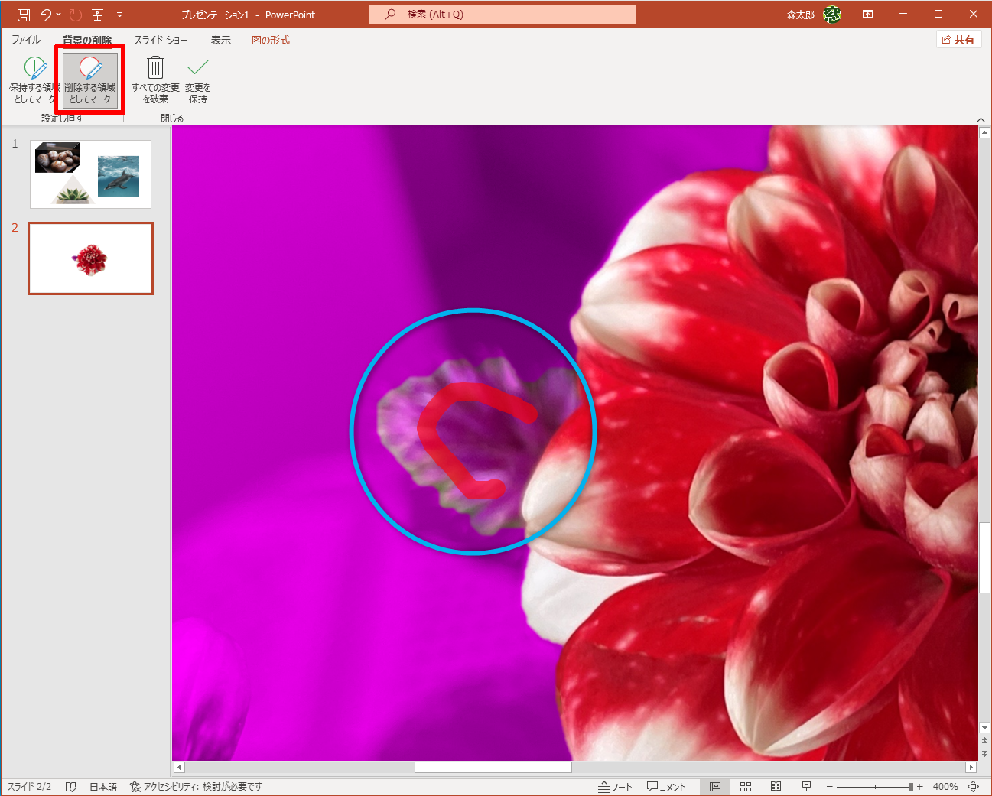Collapse the ribbon with the chevron
The width and height of the screenshot is (992, 796).
tap(981, 119)
